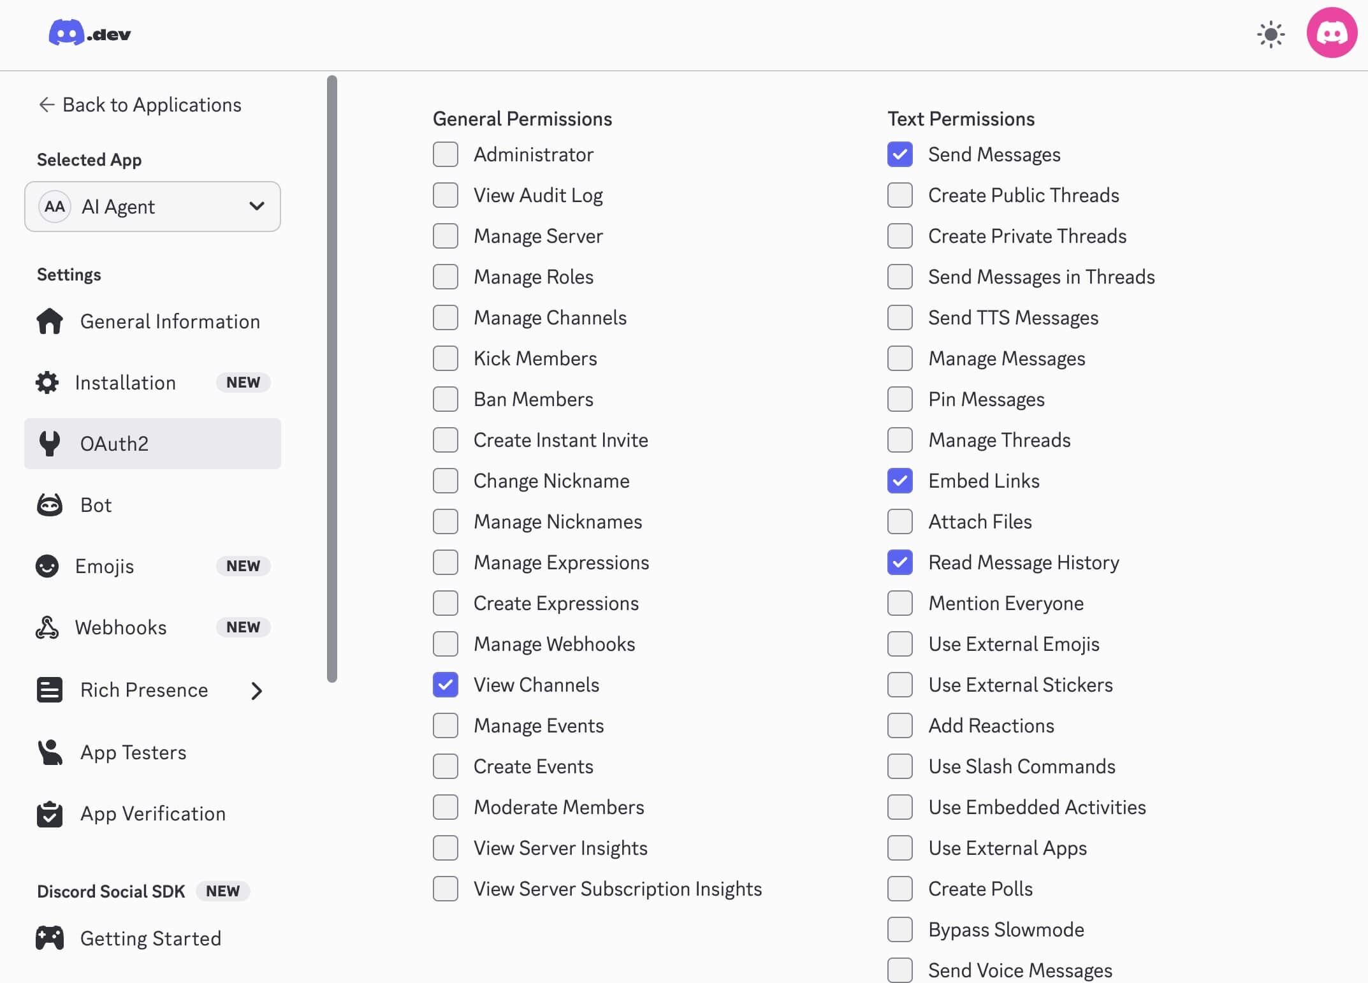Screen dimensions: 1368x983
Task: Check the Attach Files permission box
Action: click(x=900, y=521)
